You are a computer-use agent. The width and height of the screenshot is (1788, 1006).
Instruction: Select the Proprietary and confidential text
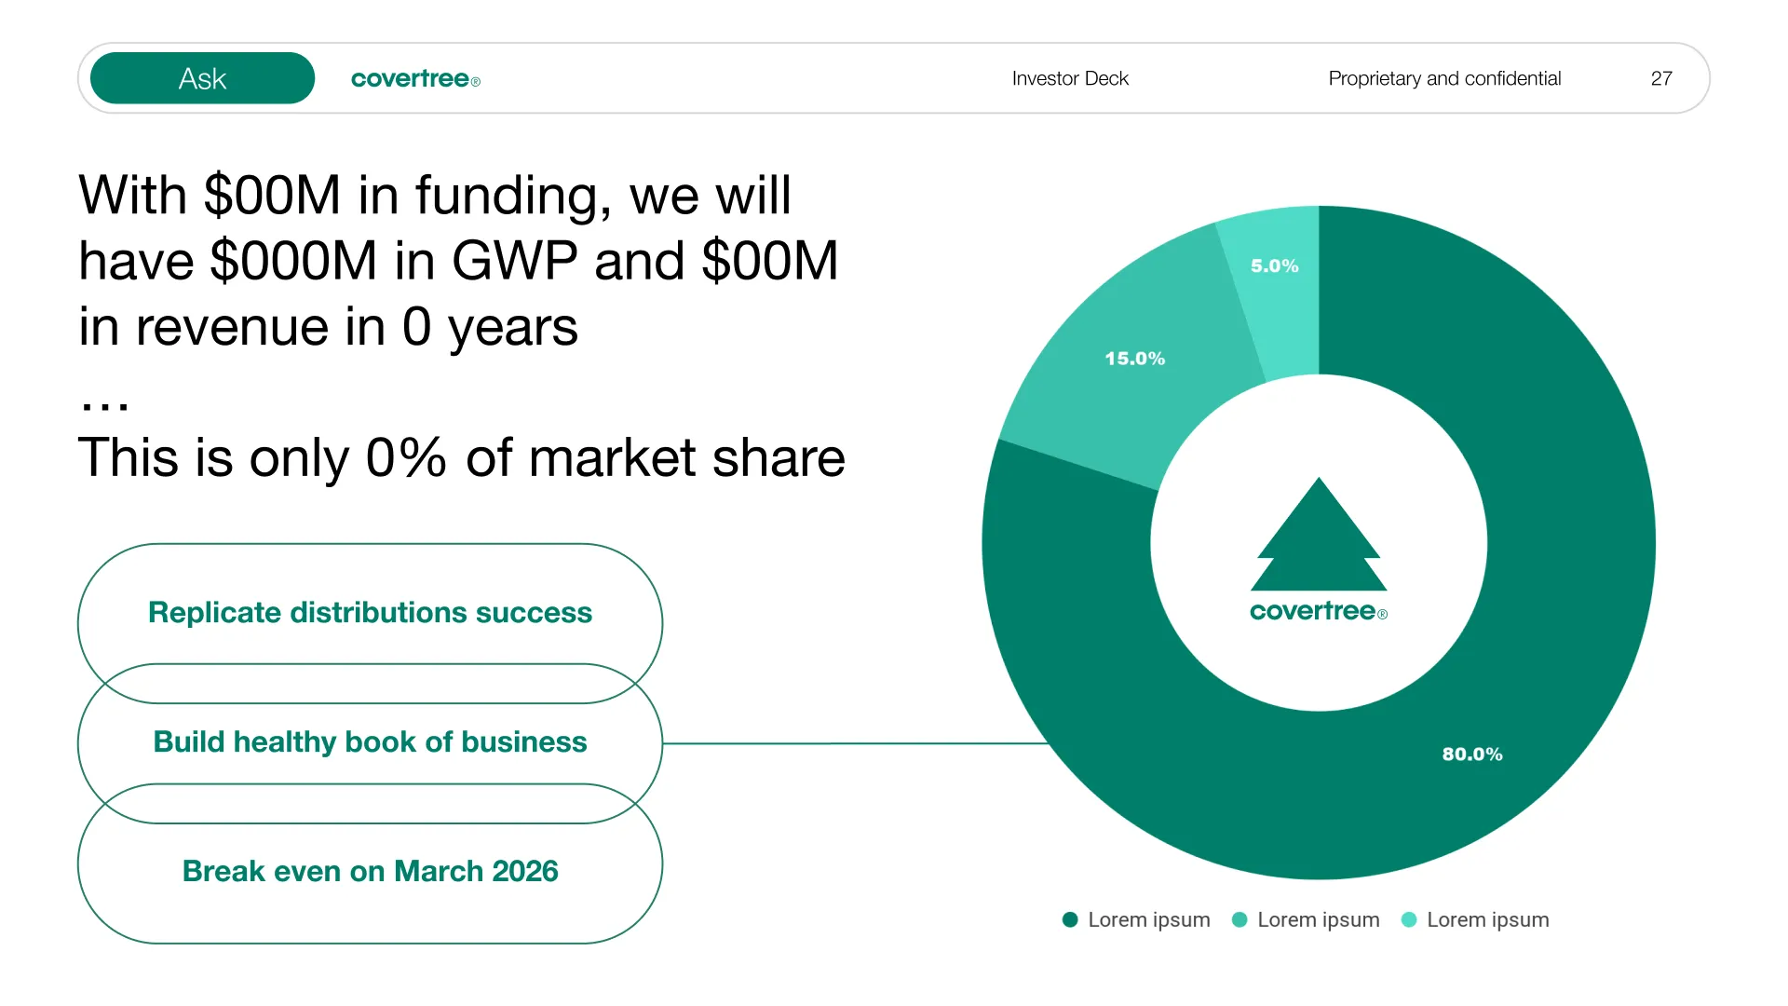[1444, 78]
